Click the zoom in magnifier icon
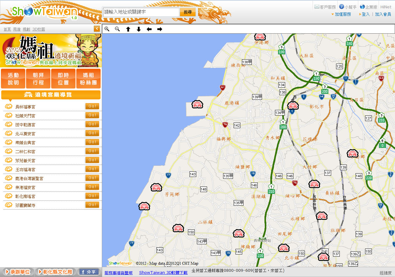The height and width of the screenshot is (277, 395). point(107,29)
